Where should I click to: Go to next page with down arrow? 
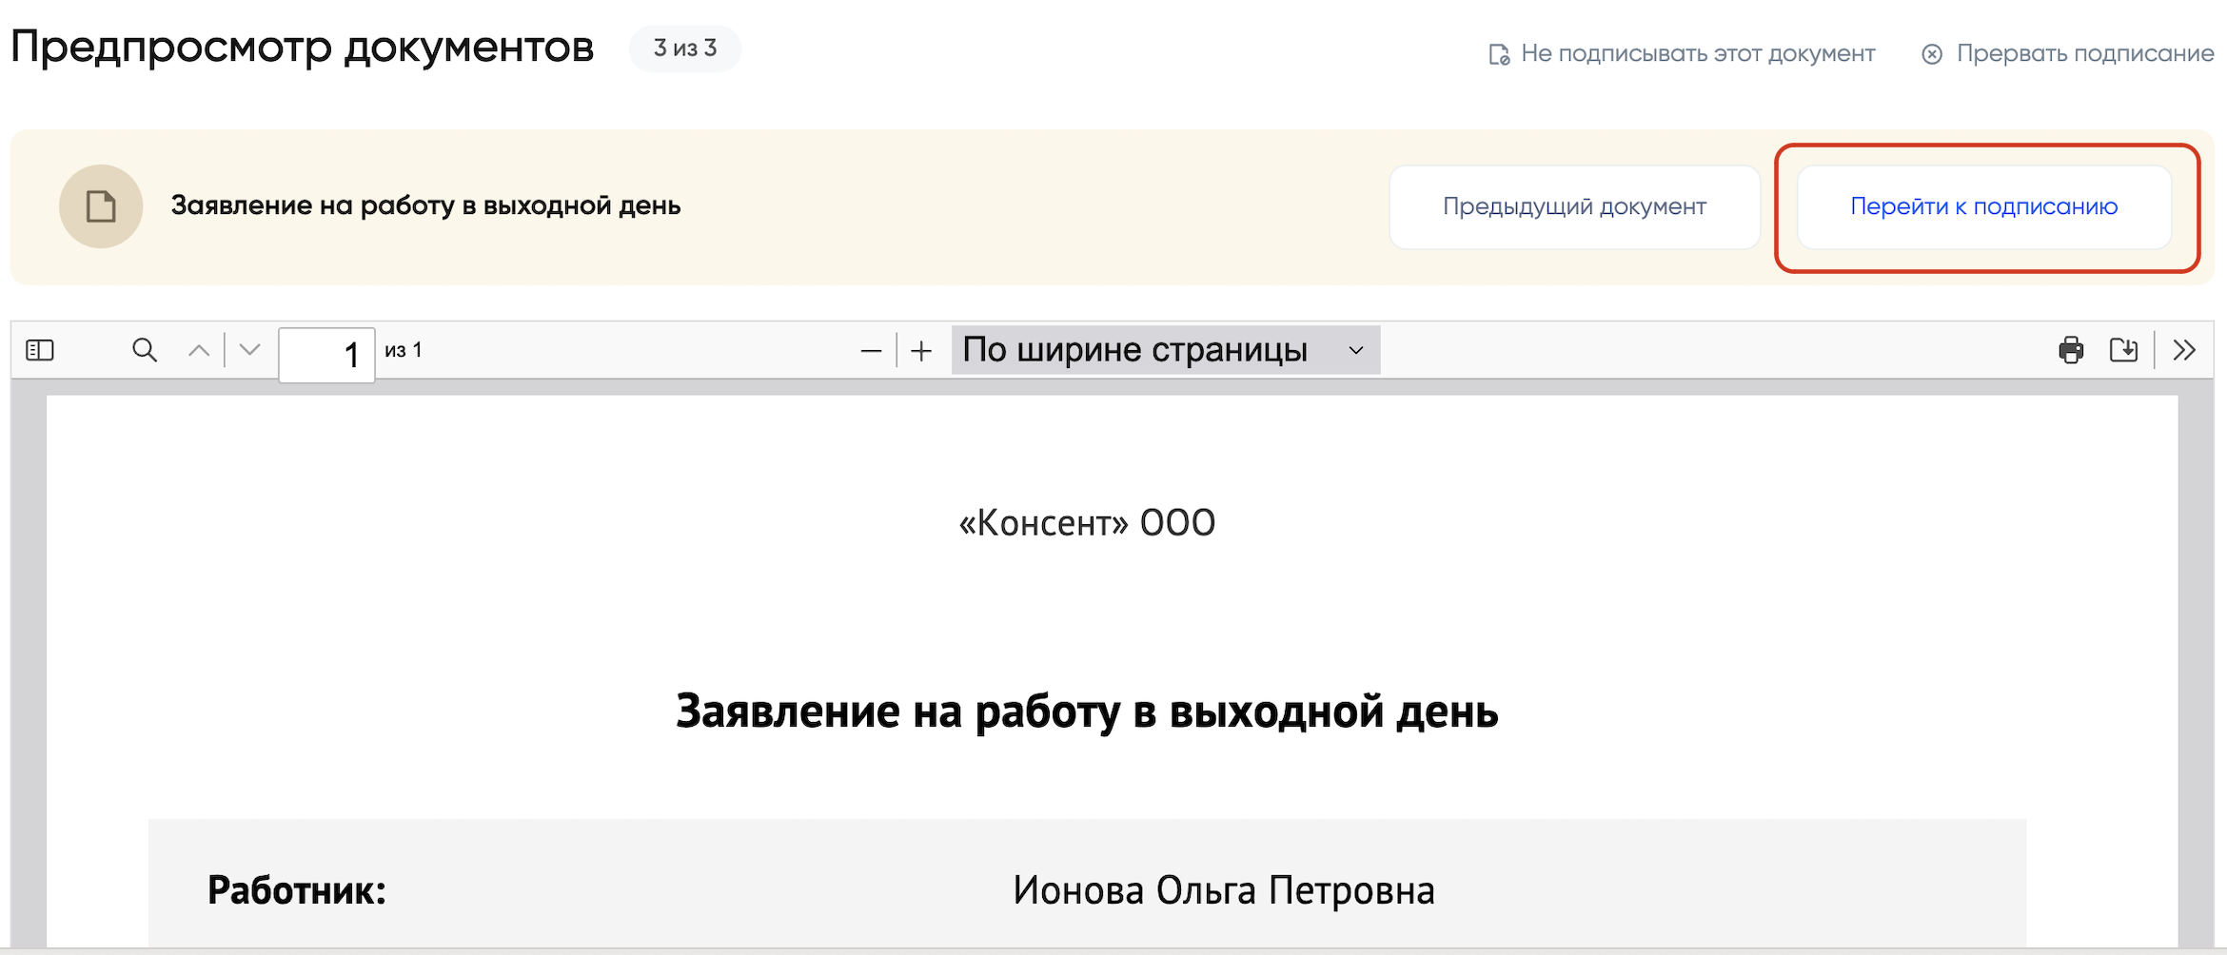tap(249, 350)
